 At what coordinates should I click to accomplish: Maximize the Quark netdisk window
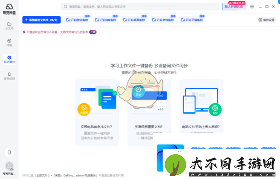click(267, 7)
